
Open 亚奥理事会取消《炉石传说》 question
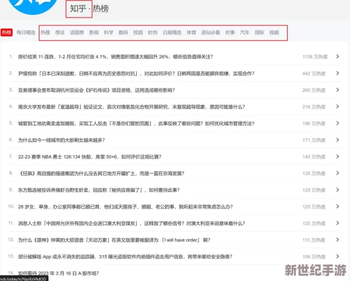pos(97,90)
